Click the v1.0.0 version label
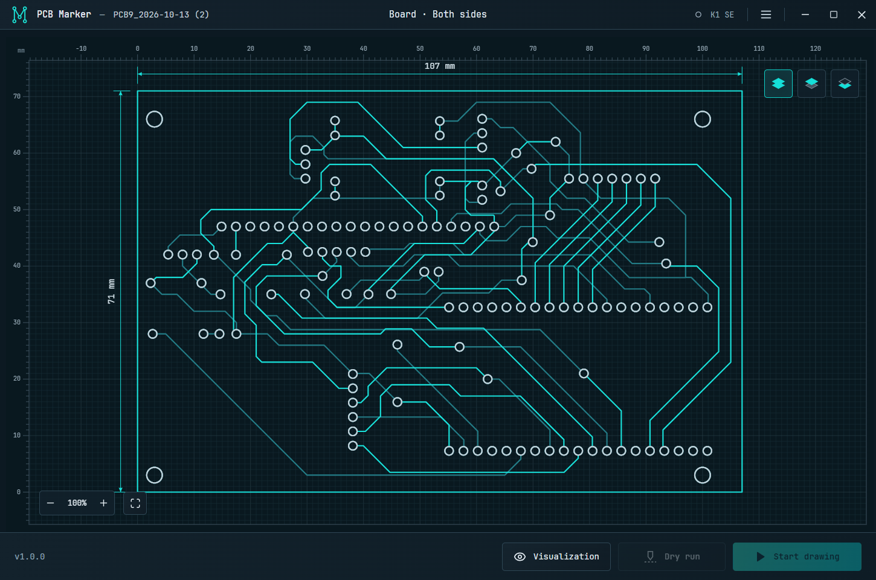Screen dimensions: 876x580 click(30, 556)
